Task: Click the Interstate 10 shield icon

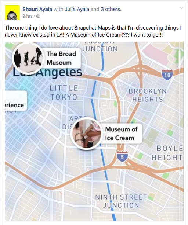Action: point(167,75)
